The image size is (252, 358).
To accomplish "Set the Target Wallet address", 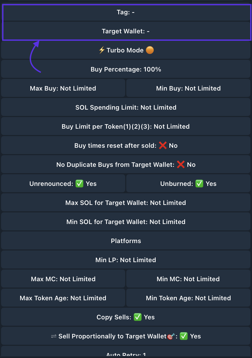I will tap(126, 31).
